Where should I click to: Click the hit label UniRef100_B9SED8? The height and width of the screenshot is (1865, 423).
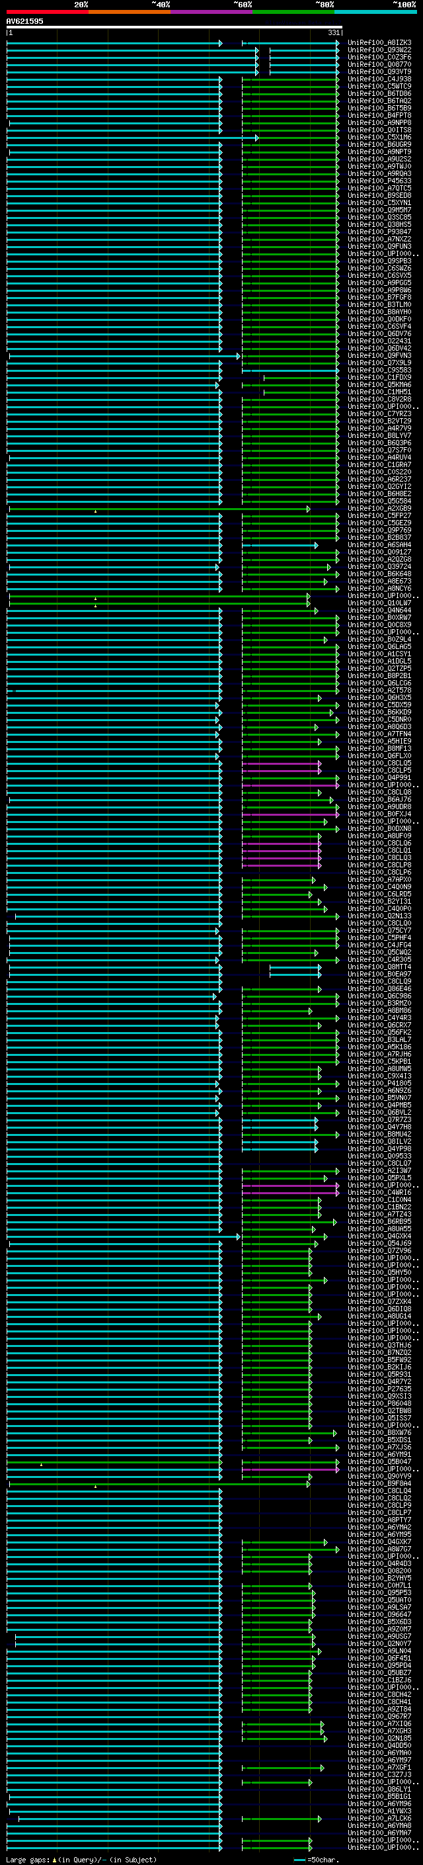(379, 195)
